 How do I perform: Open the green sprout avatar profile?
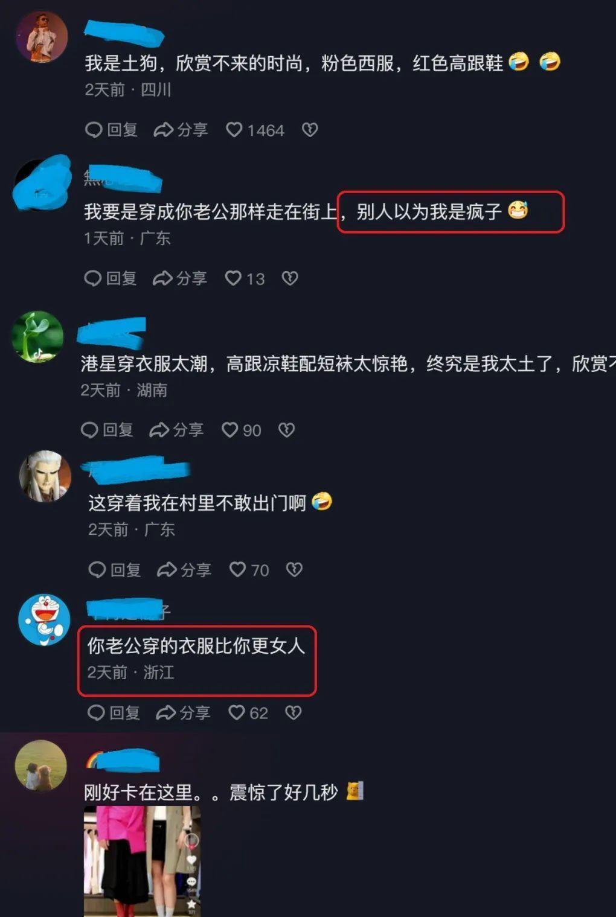(38, 337)
